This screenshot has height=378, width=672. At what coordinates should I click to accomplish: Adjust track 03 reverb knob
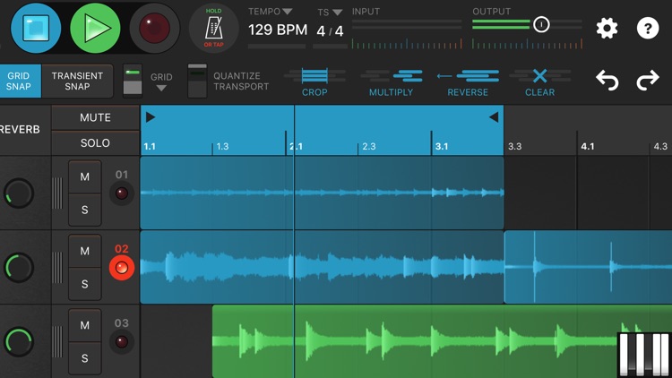[x=19, y=341]
